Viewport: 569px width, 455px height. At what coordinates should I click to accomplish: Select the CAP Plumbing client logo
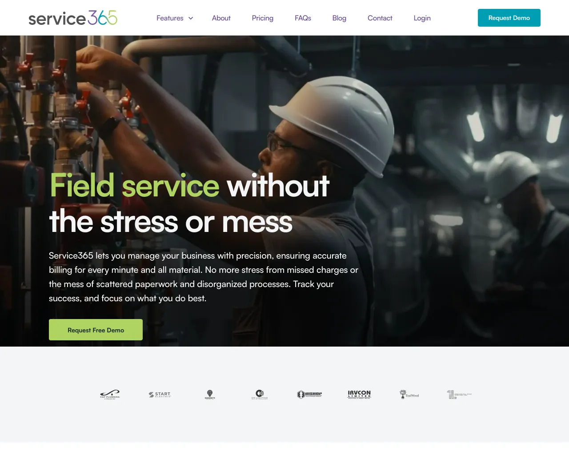coord(110,394)
